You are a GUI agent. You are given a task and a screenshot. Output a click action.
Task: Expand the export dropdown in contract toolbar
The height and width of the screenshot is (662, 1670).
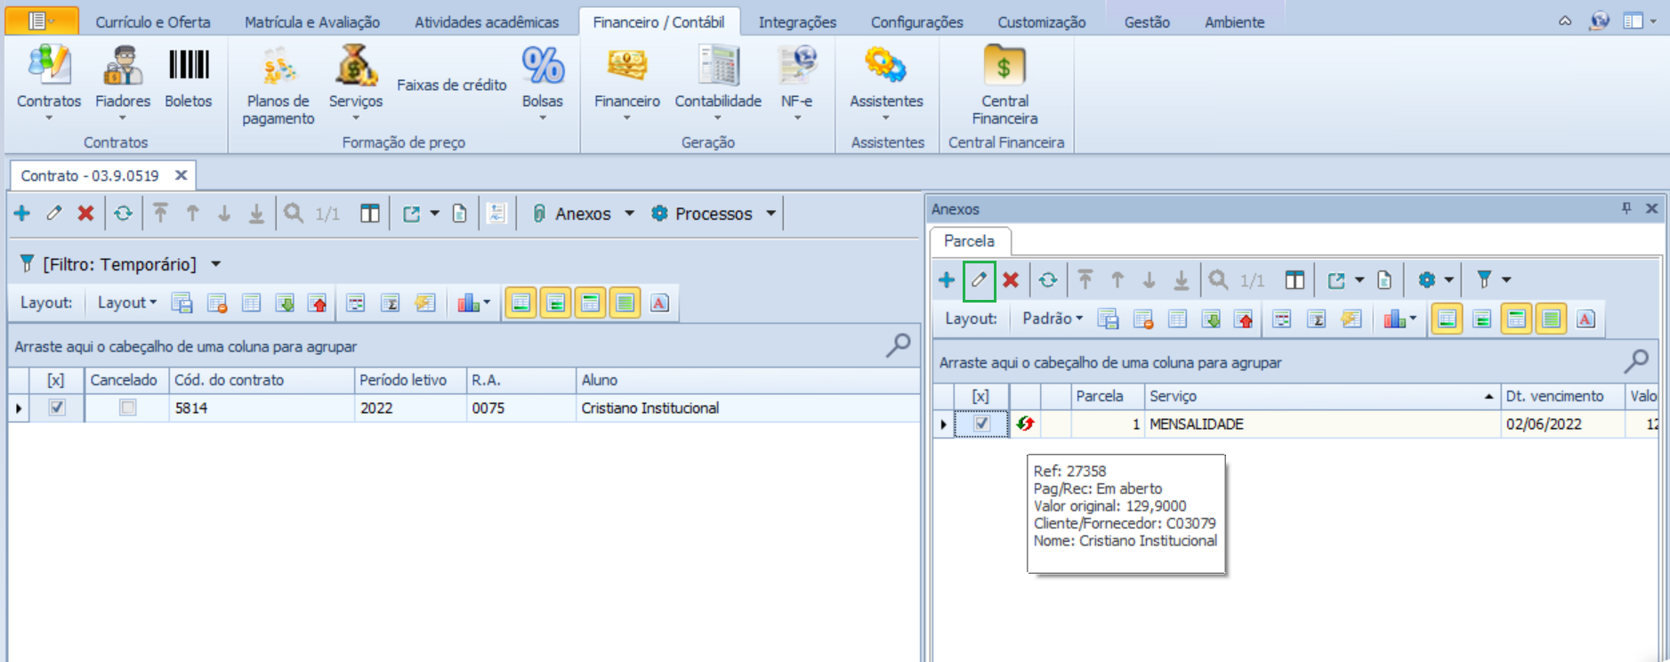435,214
